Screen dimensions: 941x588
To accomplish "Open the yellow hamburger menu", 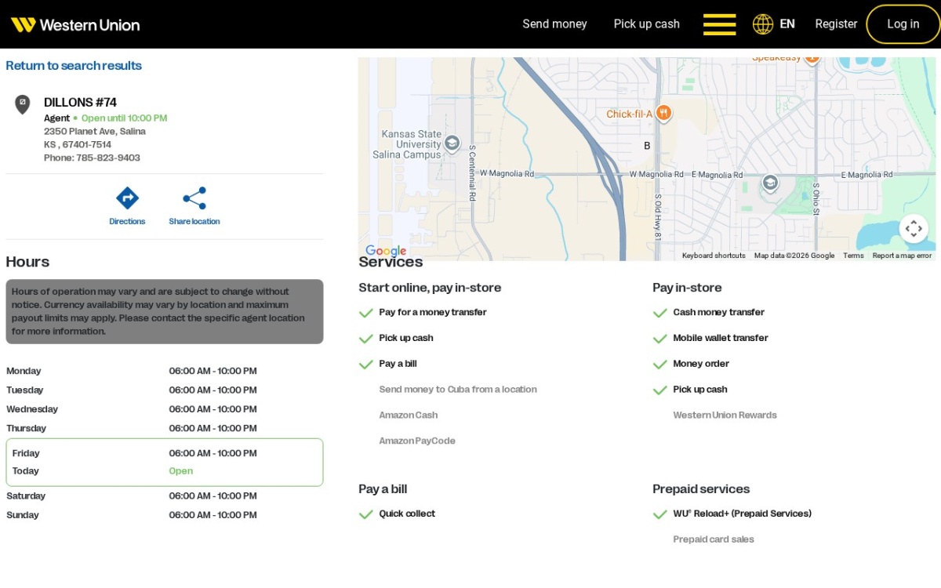I will point(719,24).
